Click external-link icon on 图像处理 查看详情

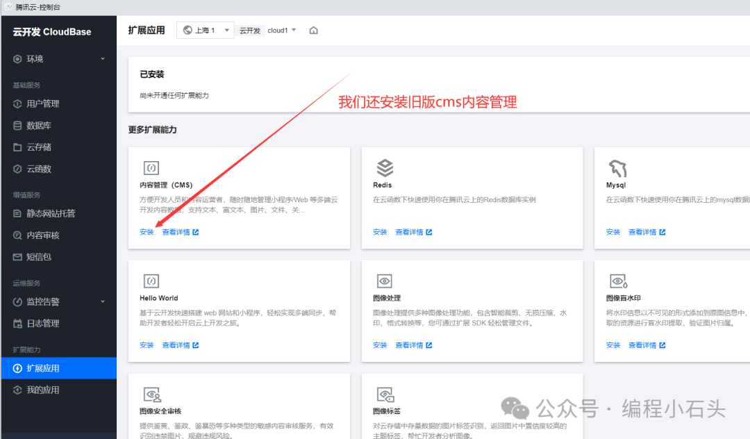pyautogui.click(x=429, y=345)
